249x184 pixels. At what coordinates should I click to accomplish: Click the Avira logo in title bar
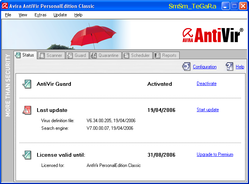pyautogui.click(x=5, y=6)
